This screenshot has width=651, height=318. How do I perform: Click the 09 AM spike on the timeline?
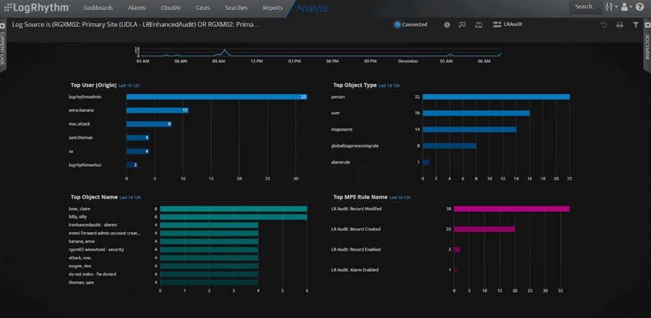click(x=224, y=51)
